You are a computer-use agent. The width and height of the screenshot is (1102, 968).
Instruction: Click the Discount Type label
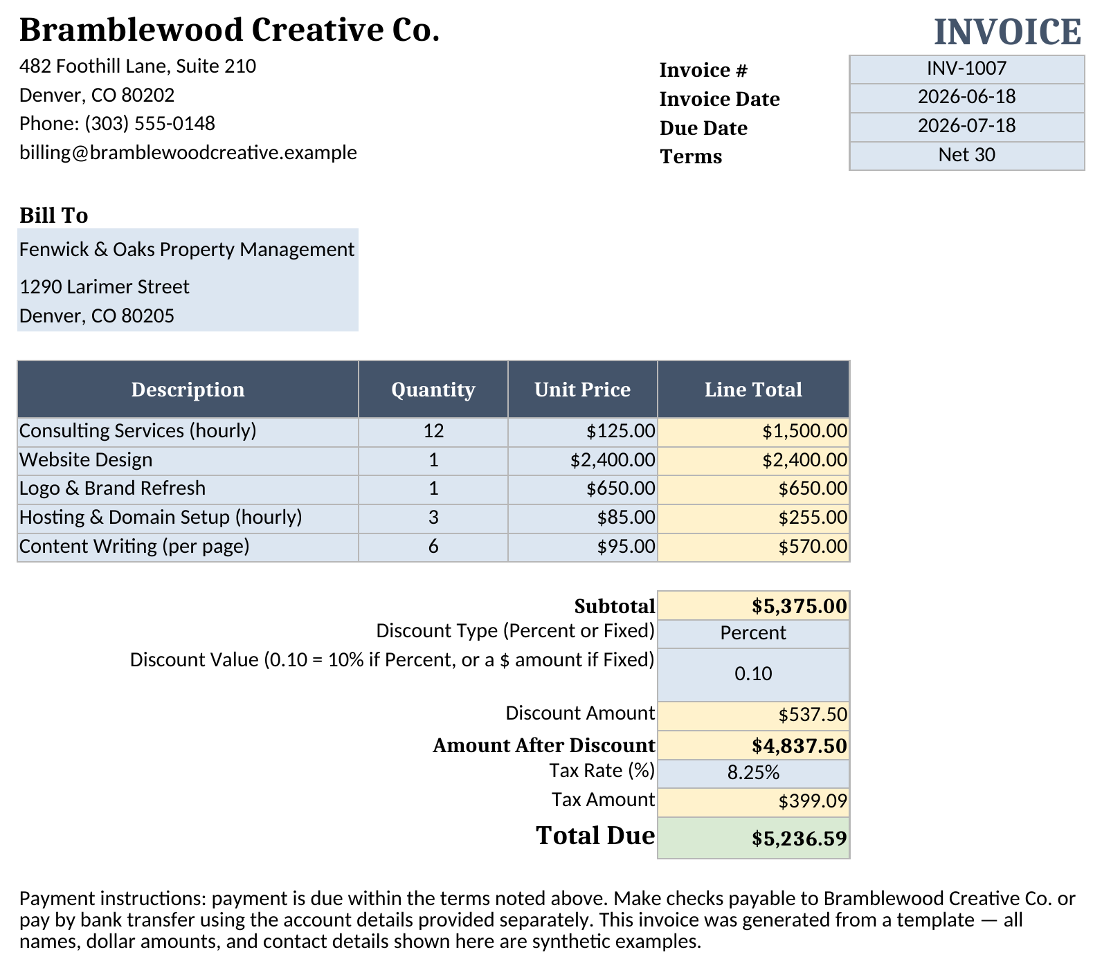click(x=515, y=631)
